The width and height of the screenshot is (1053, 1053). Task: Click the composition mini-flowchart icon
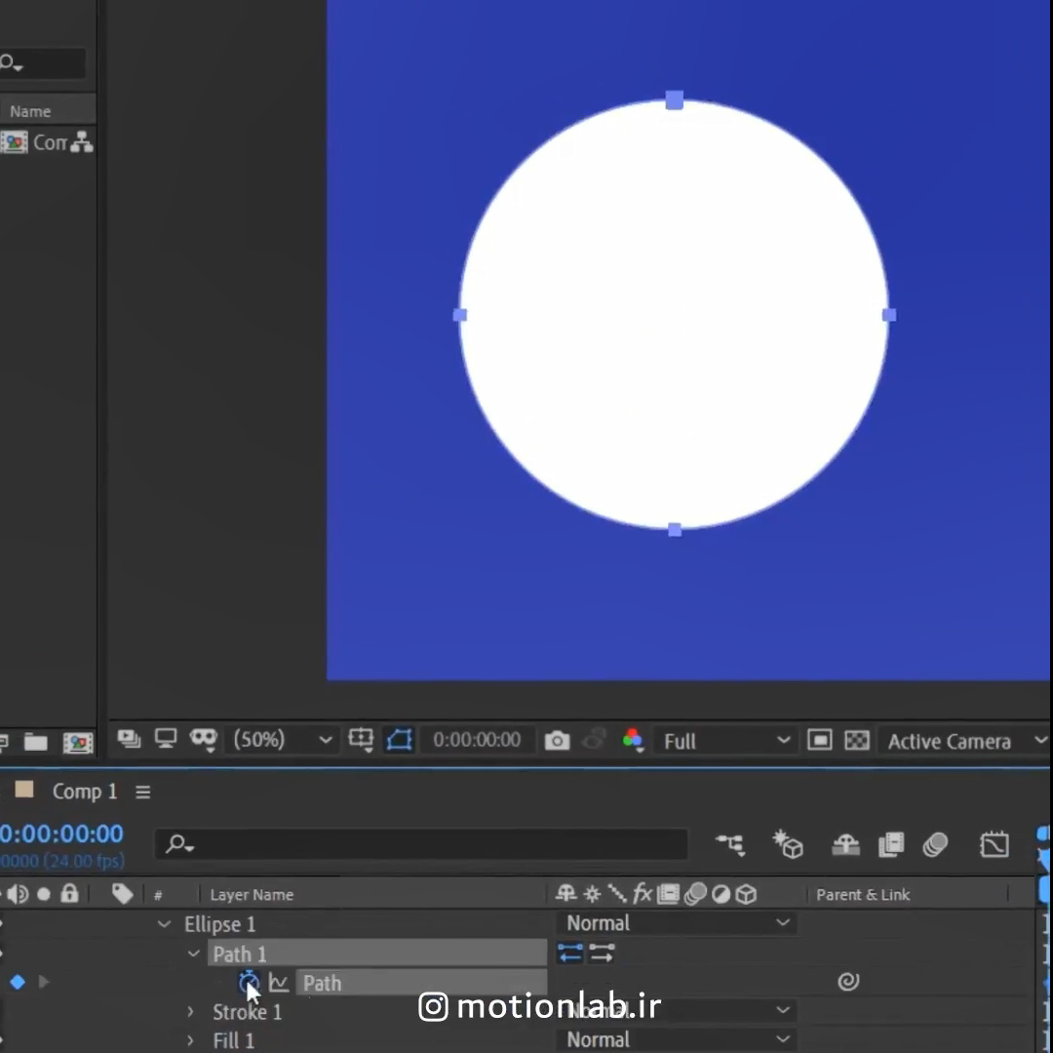729,844
